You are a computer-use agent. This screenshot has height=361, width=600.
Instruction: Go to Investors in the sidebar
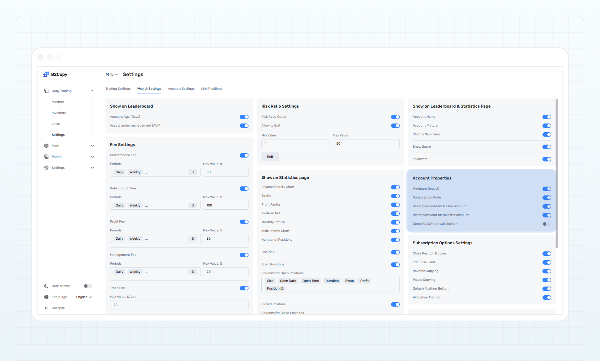pos(59,113)
